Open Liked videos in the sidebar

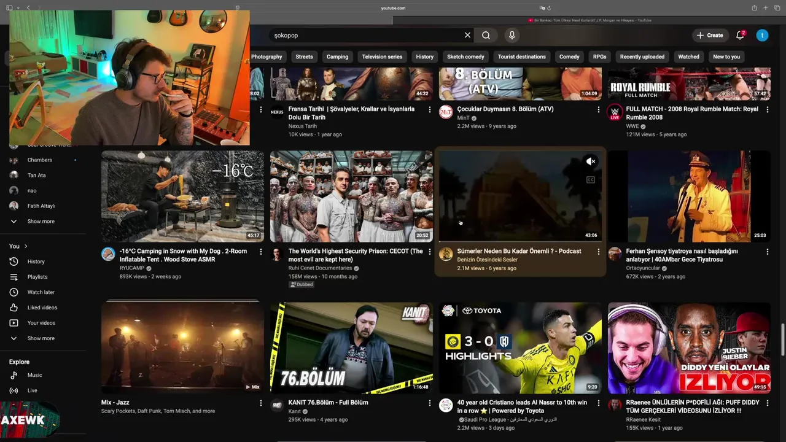point(43,308)
